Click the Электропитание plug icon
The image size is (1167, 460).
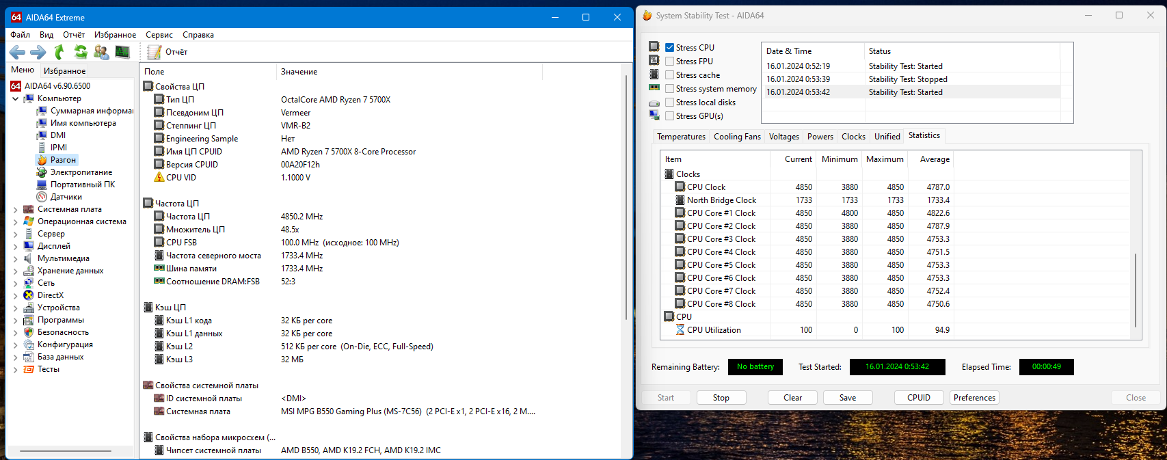42,172
